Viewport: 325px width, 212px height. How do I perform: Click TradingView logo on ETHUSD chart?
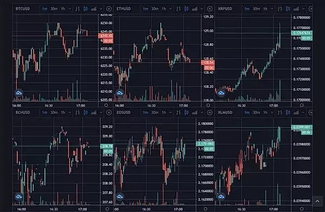click(120, 93)
